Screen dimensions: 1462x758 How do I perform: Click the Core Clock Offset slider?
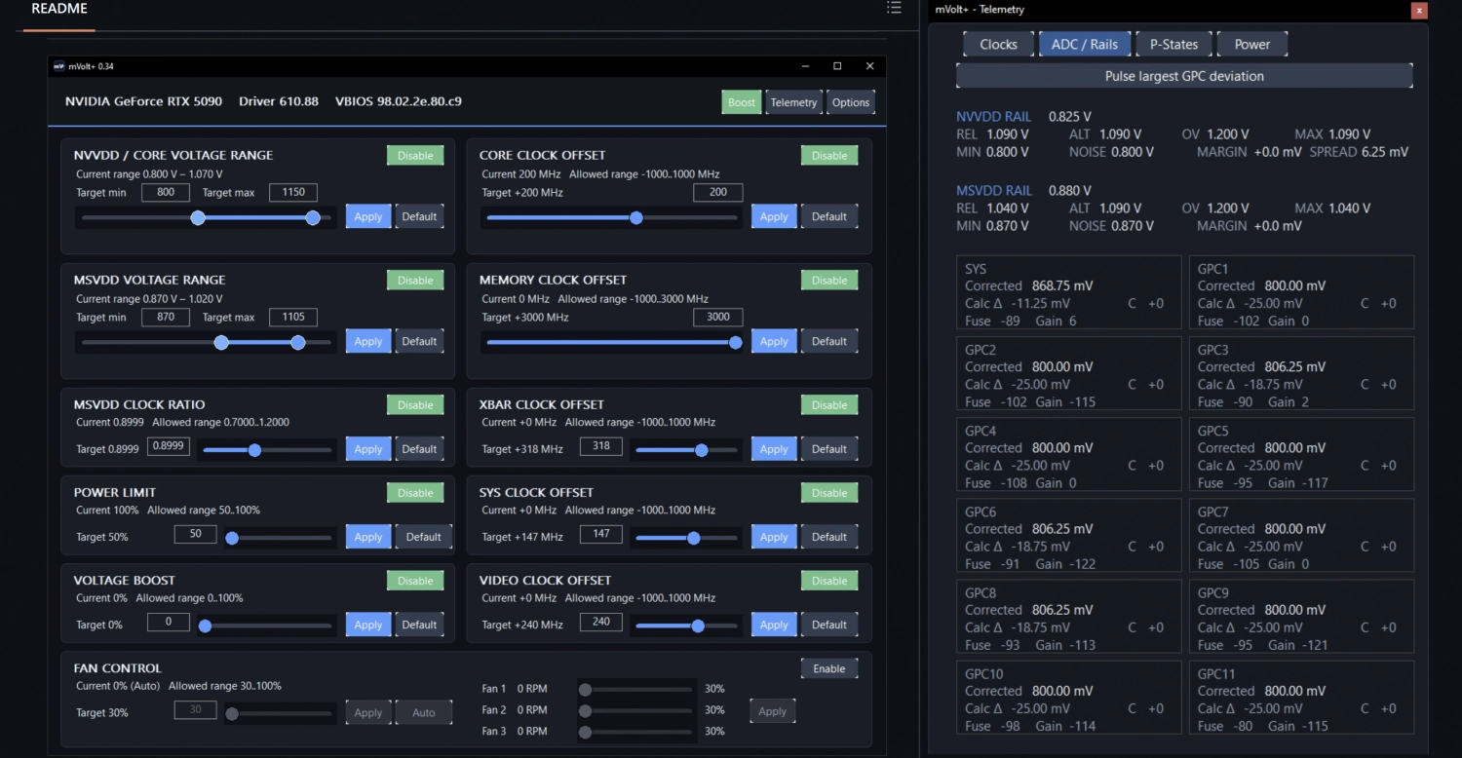tap(612, 217)
